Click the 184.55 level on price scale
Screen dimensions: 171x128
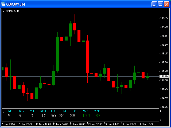click(164, 18)
